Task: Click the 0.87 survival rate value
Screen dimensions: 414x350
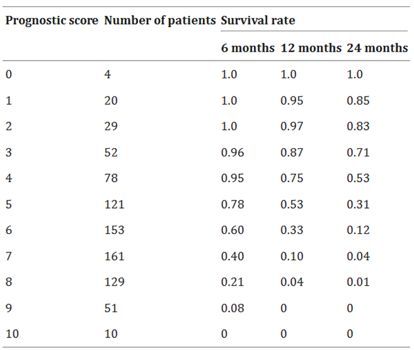Action: (292, 152)
